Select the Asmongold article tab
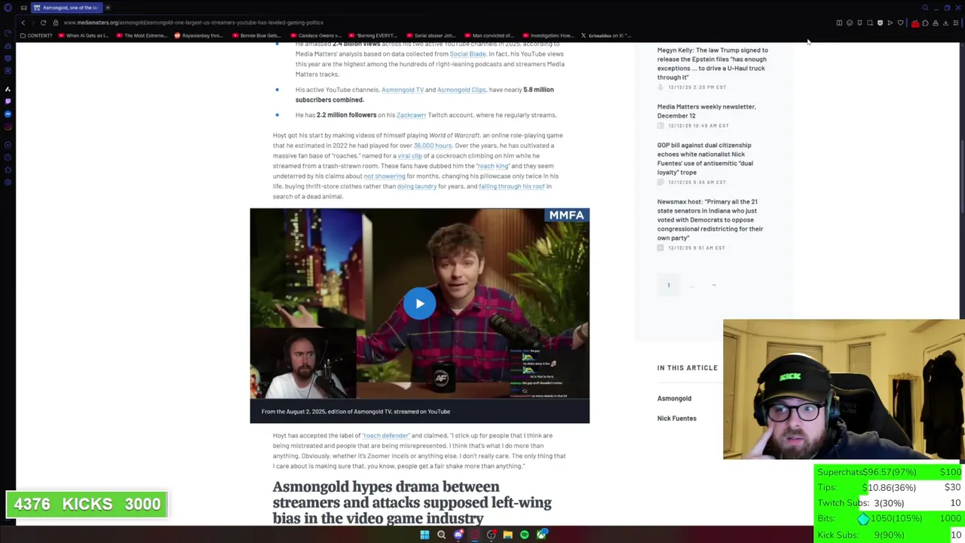This screenshot has height=543, width=965. pos(66,8)
